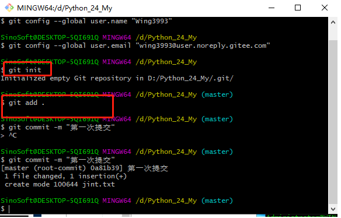Viewport: 341px width, 218px height.
Task: Click the "git add ." command text
Action: click(x=26, y=103)
